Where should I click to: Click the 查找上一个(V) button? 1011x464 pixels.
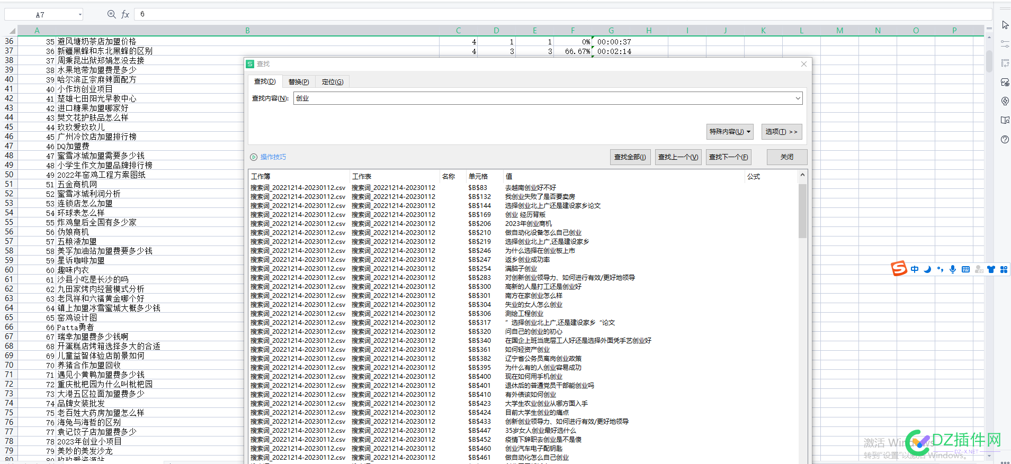click(678, 157)
